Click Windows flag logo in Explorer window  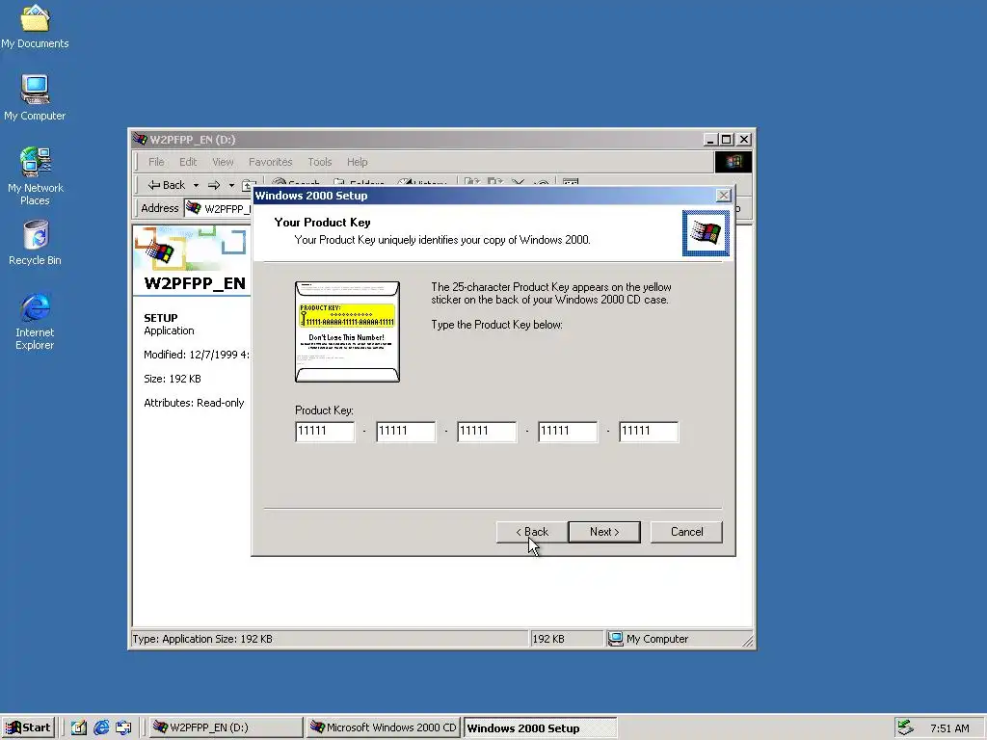tap(733, 162)
